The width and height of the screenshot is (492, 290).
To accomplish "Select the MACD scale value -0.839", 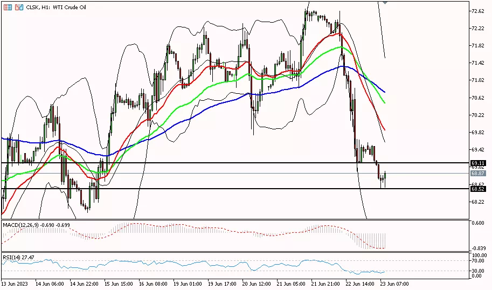I will pos(478,248).
